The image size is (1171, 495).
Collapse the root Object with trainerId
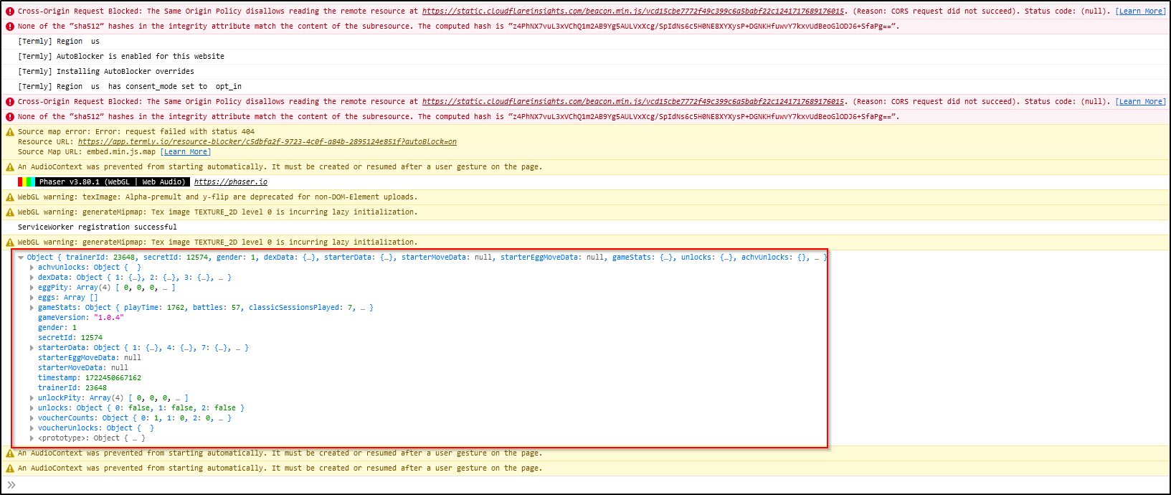(x=21, y=258)
